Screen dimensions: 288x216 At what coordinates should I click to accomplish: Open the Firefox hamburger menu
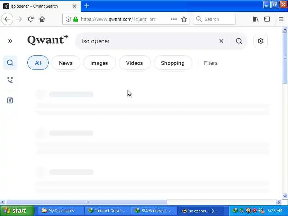pos(281,19)
